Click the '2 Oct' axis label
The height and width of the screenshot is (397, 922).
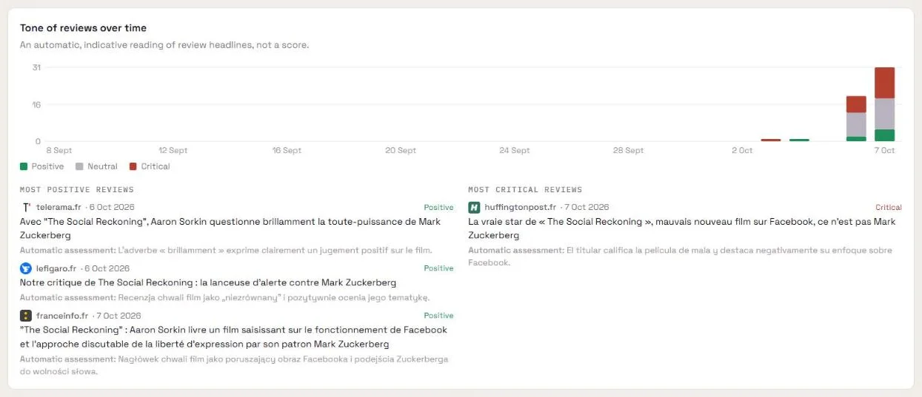(x=742, y=150)
